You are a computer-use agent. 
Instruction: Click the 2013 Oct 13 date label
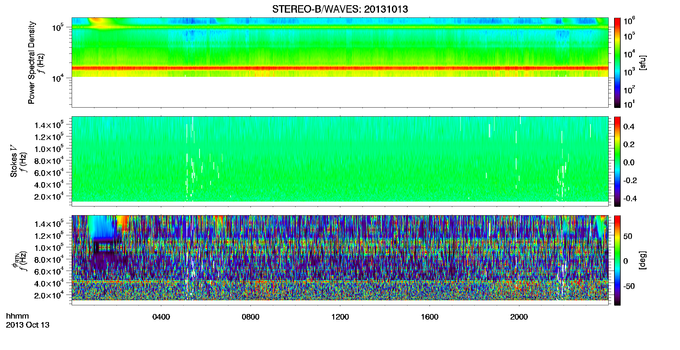pyautogui.click(x=28, y=325)
